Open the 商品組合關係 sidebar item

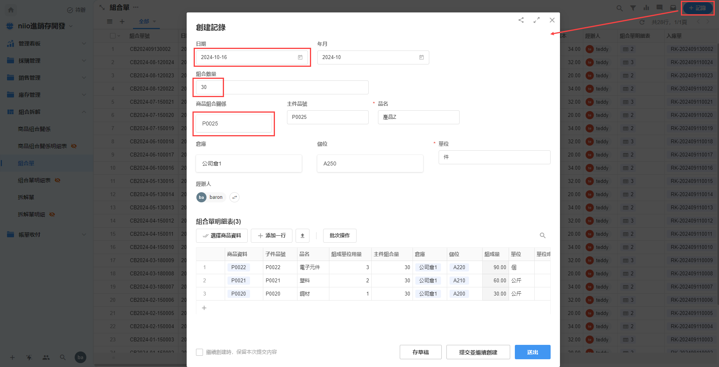click(x=34, y=129)
